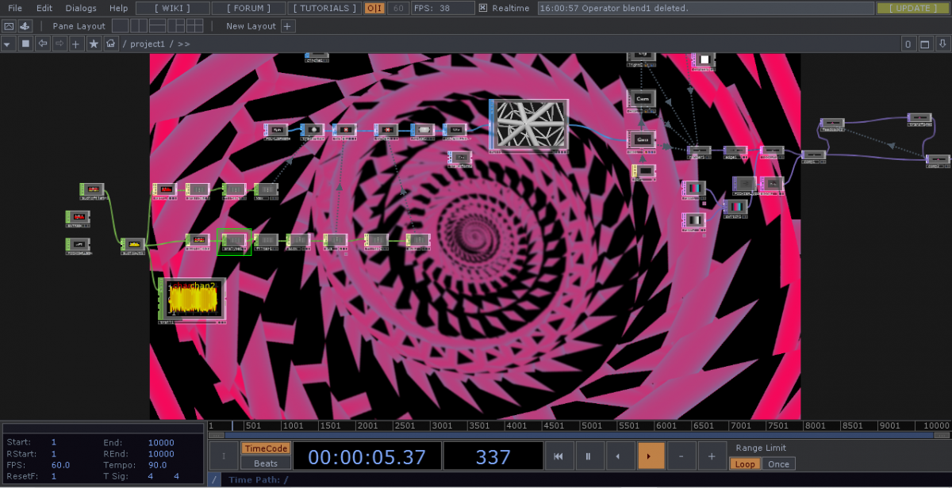Play the timeline in reverse
The width and height of the screenshot is (952, 488).
pyautogui.click(x=620, y=456)
